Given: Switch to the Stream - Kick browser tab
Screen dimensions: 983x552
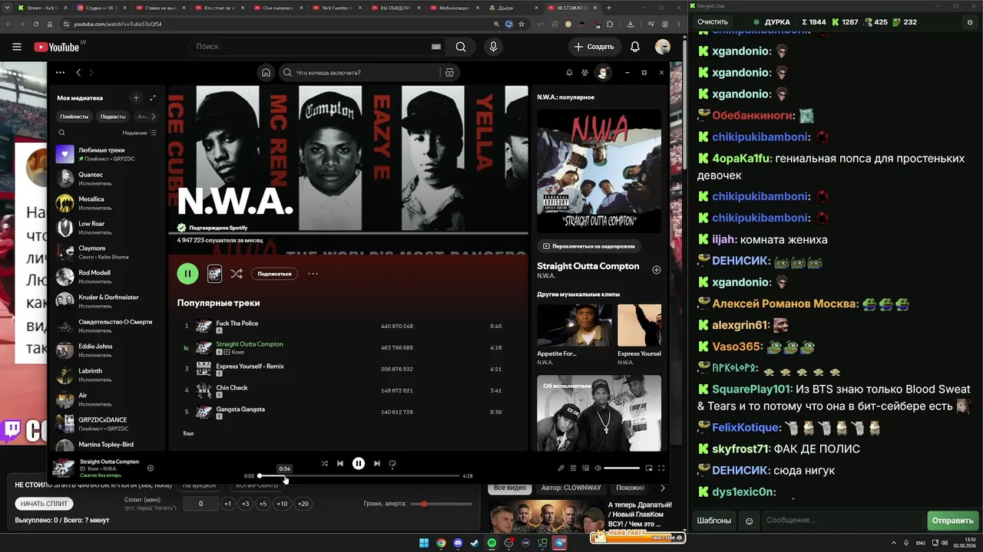Looking at the screenshot, I should 41,8.
